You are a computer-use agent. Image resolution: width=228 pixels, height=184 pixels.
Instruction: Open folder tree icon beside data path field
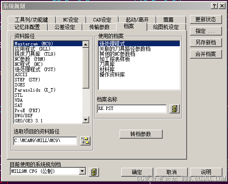85,141
